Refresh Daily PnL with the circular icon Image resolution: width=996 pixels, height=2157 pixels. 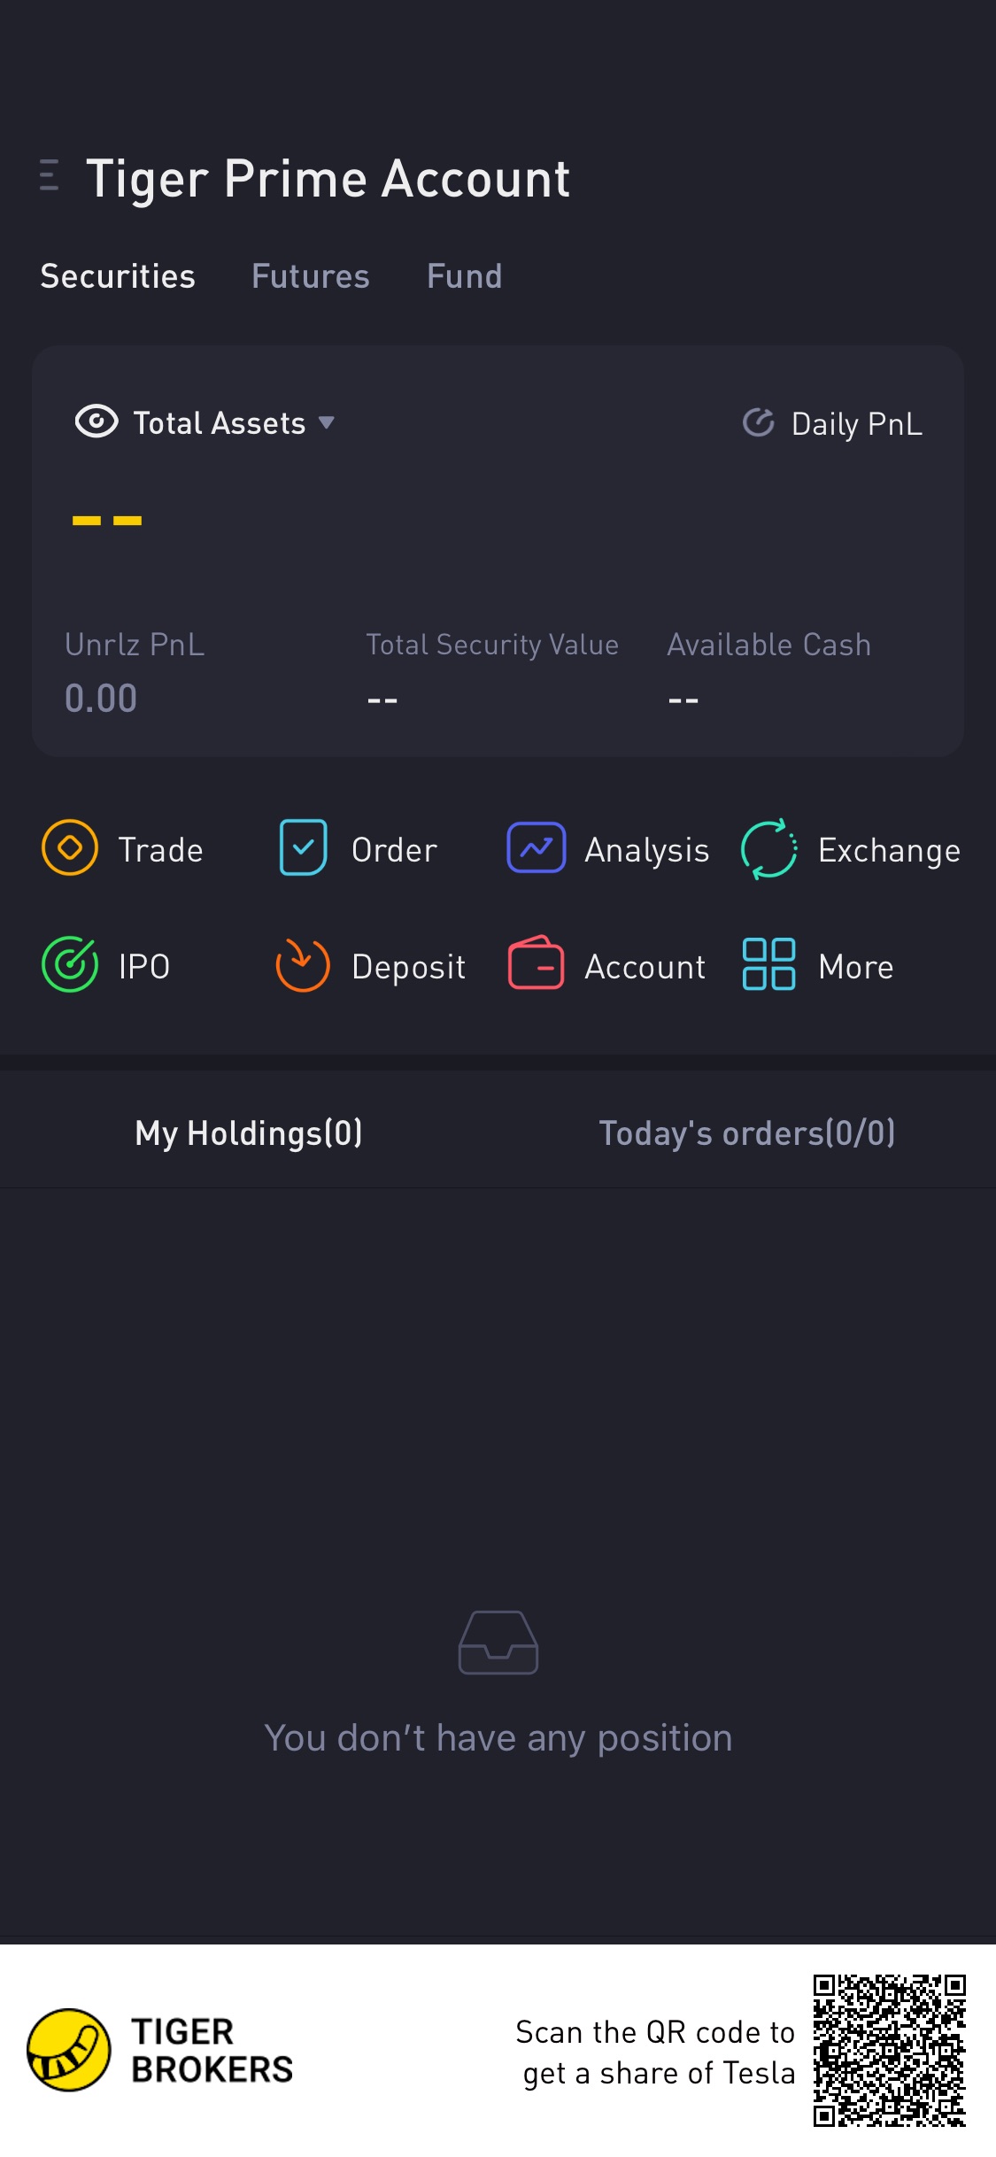(758, 423)
